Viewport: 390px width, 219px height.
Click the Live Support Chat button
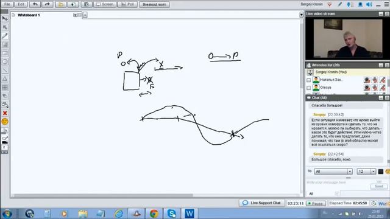pyautogui.click(x=261, y=203)
